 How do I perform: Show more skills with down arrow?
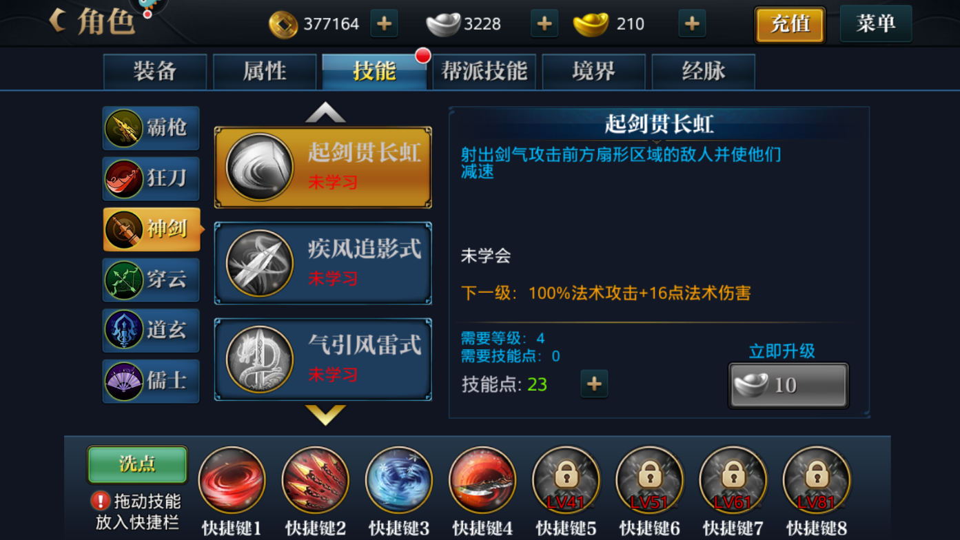[x=325, y=414]
